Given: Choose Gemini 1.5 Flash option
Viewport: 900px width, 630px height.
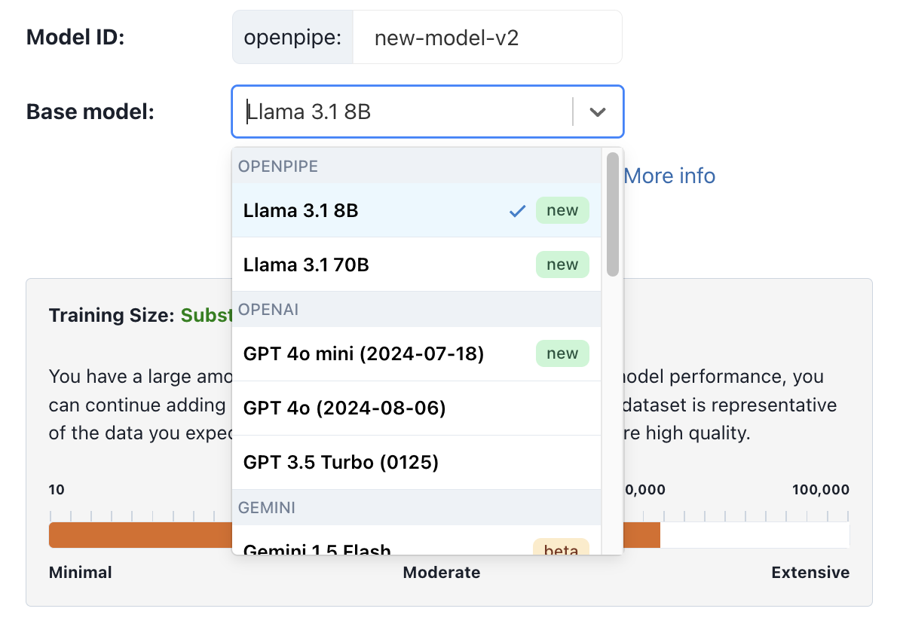Looking at the screenshot, I should tap(317, 549).
